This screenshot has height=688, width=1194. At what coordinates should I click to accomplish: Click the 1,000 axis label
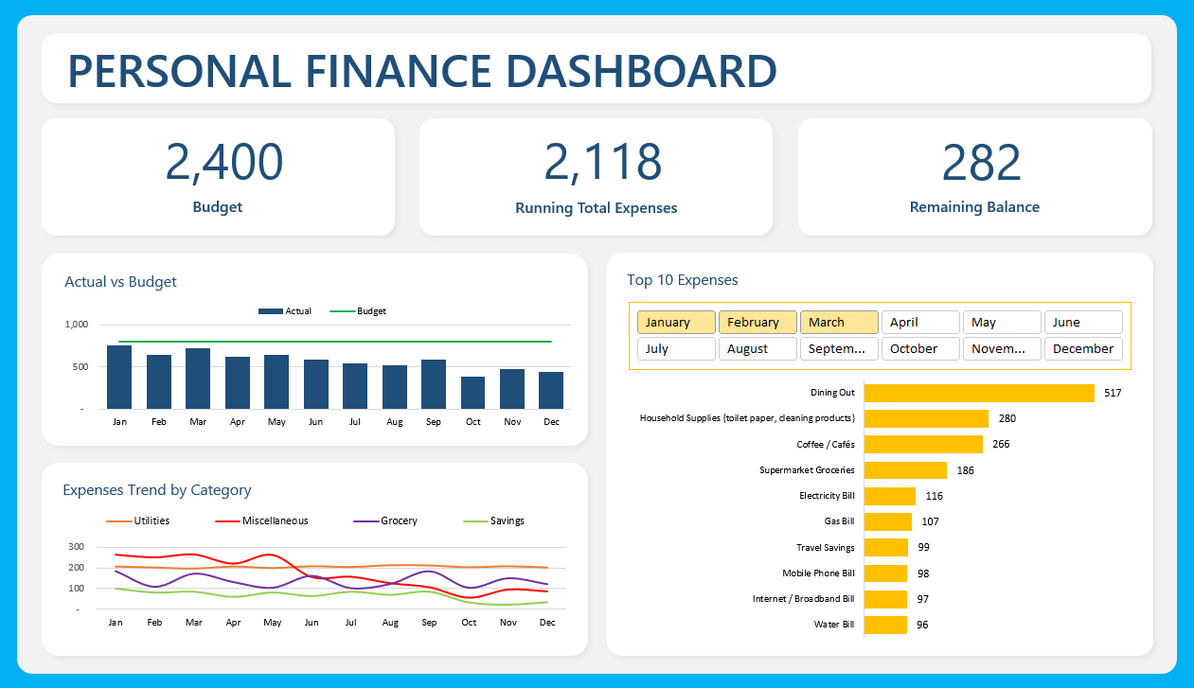(76, 325)
